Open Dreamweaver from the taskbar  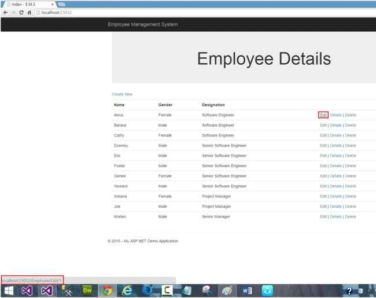tap(87, 290)
